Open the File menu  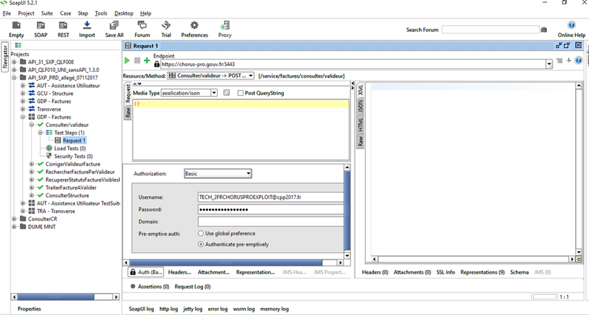click(6, 13)
